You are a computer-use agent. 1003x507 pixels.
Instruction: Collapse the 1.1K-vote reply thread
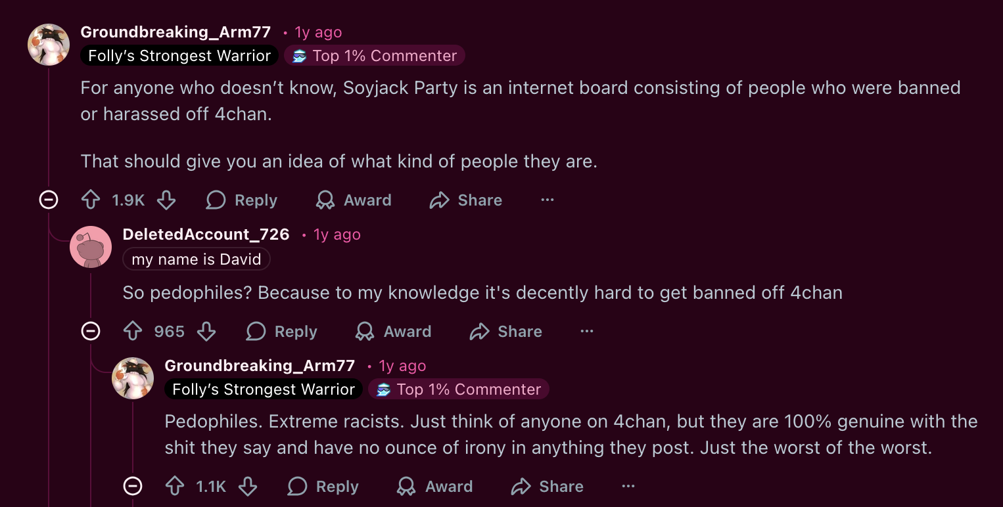[133, 486]
